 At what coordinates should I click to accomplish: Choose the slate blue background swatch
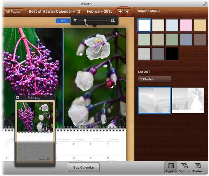[186, 40]
